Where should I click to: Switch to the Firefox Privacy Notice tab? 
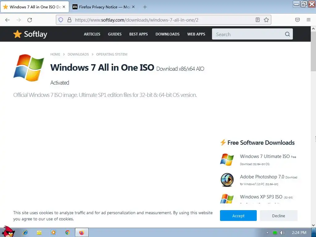tap(104, 7)
